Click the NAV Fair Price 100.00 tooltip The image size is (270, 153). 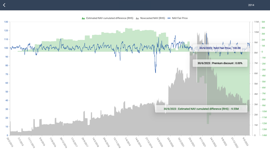(x=220, y=48)
